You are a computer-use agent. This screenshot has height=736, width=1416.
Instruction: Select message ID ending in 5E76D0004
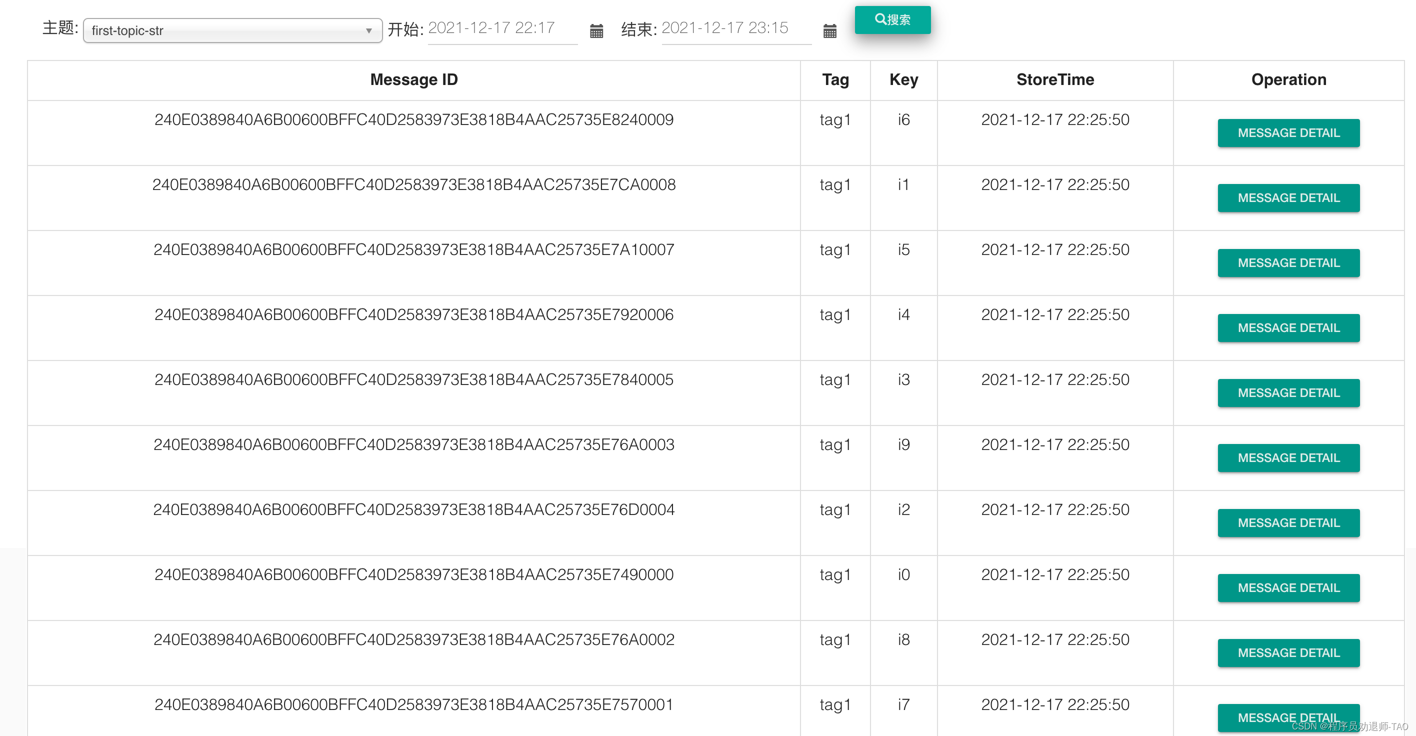[x=414, y=509]
